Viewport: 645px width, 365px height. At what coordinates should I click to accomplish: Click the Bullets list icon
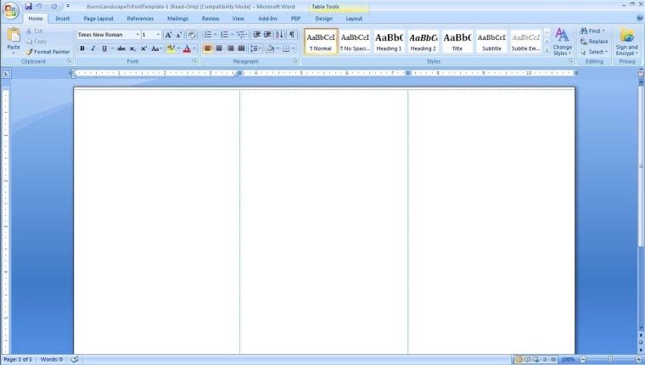208,35
